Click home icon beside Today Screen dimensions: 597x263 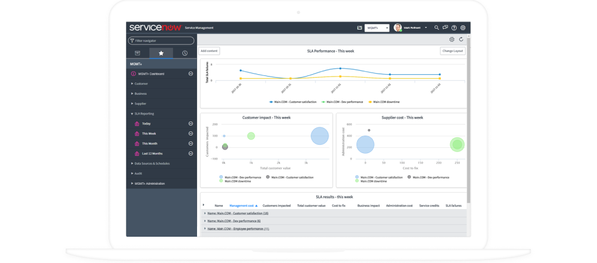[x=137, y=124]
